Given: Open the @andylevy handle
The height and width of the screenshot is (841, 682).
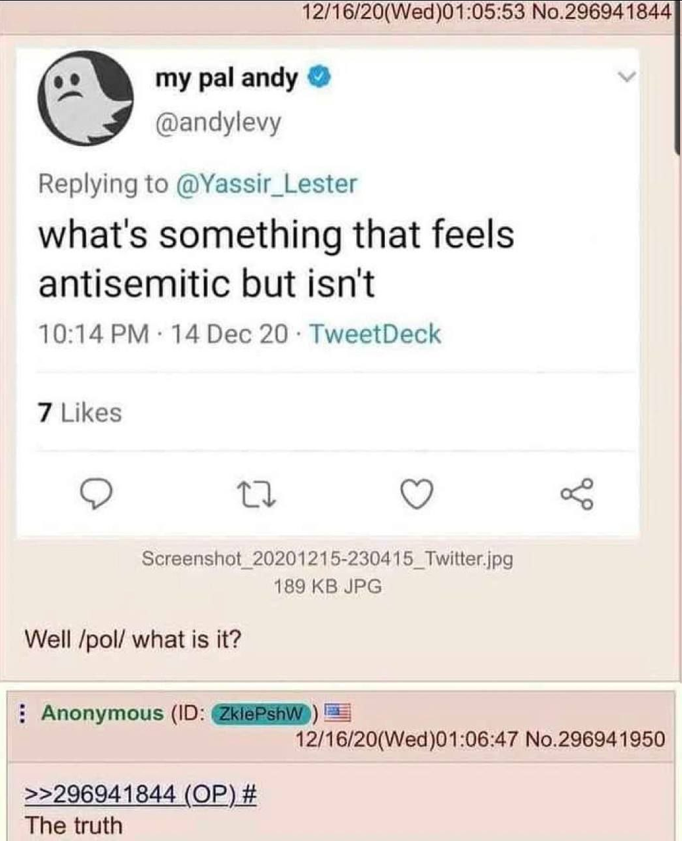Looking at the screenshot, I should [x=218, y=122].
